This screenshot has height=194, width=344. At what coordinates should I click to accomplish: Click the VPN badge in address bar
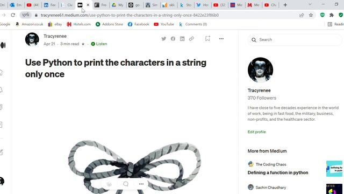point(26,15)
